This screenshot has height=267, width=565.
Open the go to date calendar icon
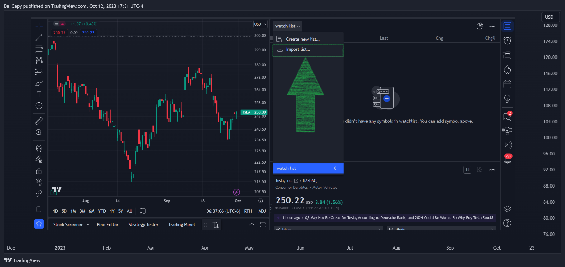[x=143, y=211]
